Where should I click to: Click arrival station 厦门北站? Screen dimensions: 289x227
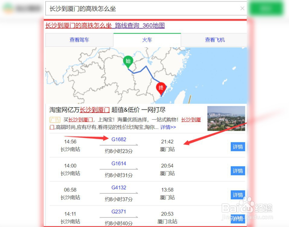point(167,222)
